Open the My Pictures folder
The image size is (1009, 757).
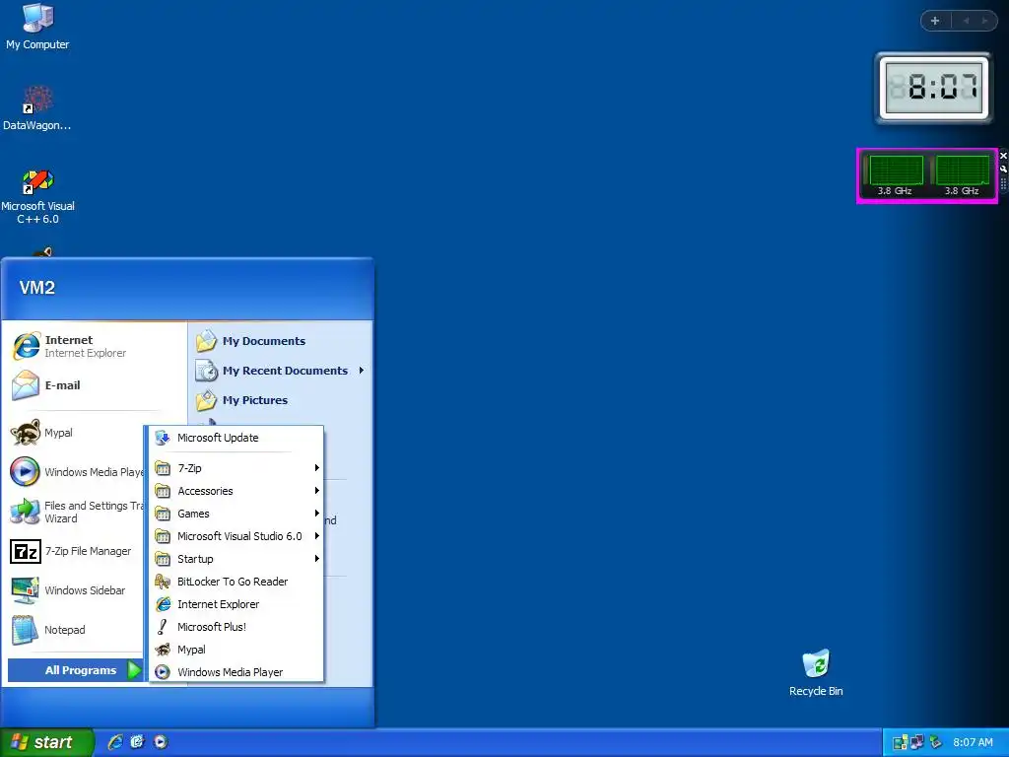pyautogui.click(x=281, y=400)
